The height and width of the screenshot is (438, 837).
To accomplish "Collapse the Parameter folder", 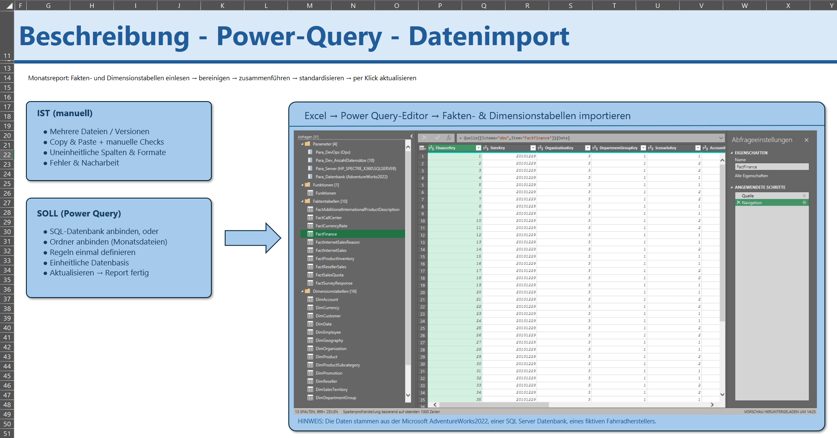I will click(x=302, y=143).
